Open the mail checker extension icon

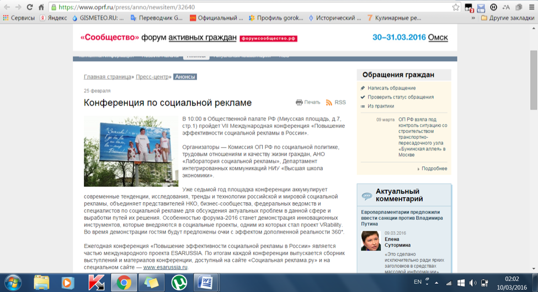point(481,8)
